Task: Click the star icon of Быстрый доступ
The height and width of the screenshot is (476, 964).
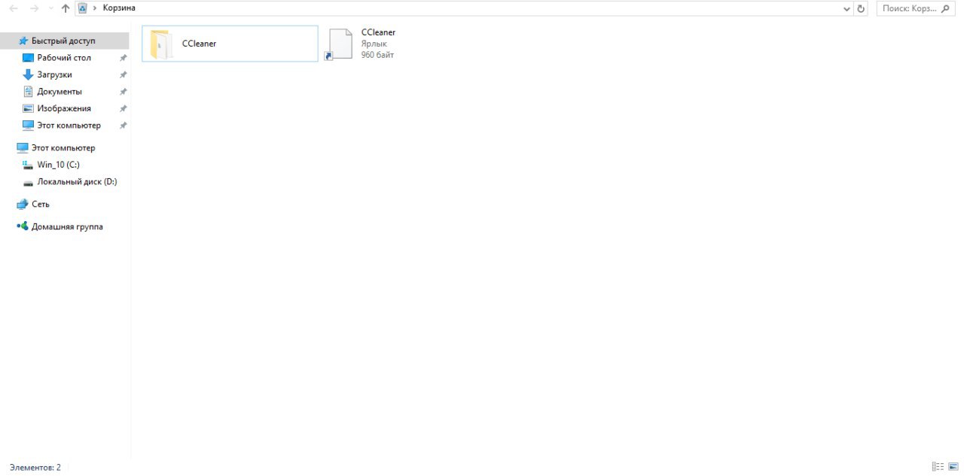Action: tap(23, 41)
